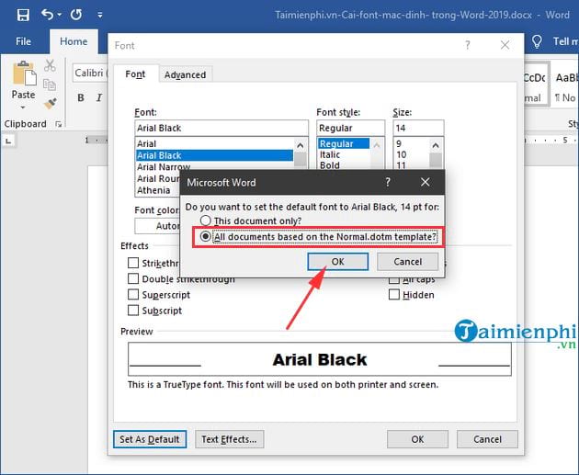
Task: Select Regular in font style list
Action: 344,143
